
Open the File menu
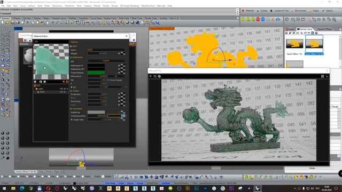click(x=3, y=6)
